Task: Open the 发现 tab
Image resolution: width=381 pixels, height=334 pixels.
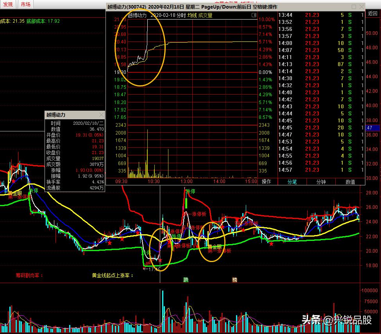Action: (x=8, y=4)
